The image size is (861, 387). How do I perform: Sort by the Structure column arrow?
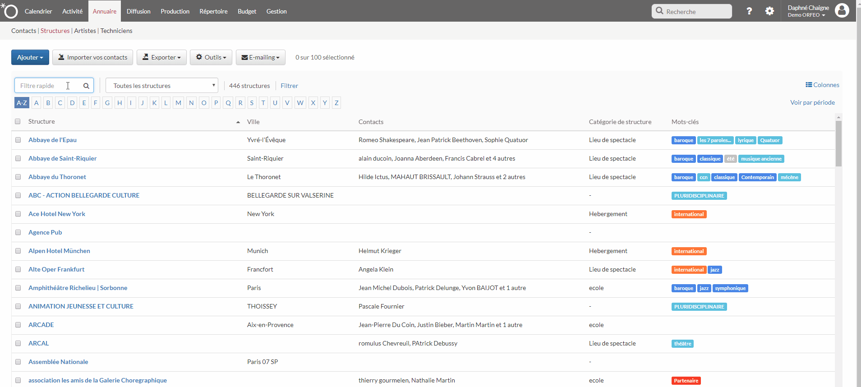(238, 122)
